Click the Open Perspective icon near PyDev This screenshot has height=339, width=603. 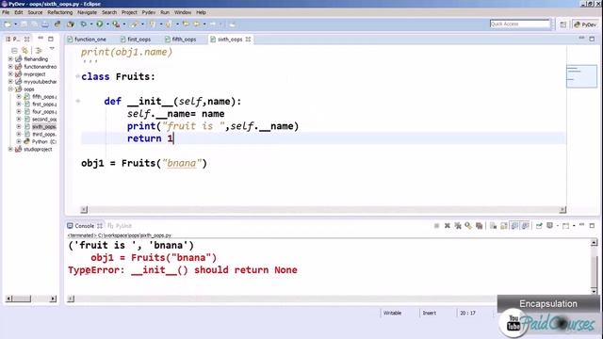pyautogui.click(x=563, y=24)
